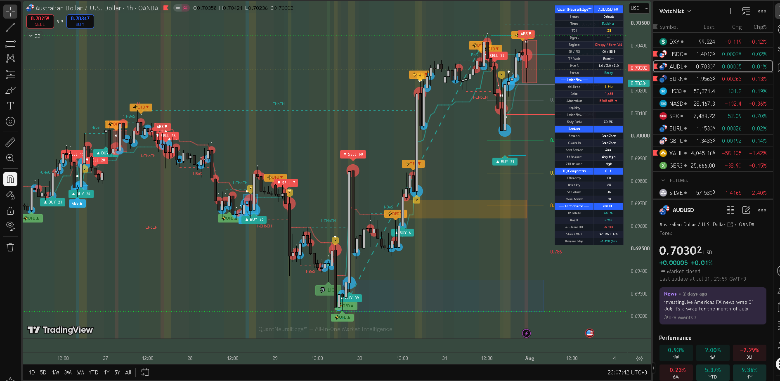
Task: Toggle the indicator visibility pill in header
Action: click(x=181, y=8)
